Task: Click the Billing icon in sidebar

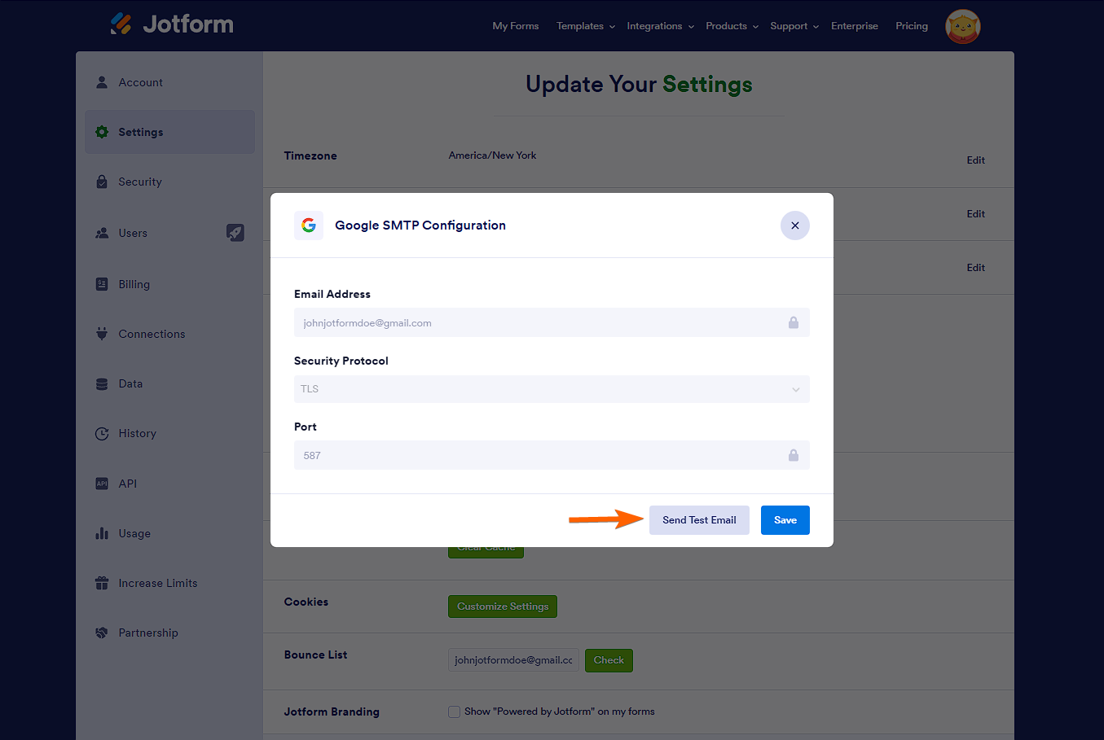Action: 102,284
